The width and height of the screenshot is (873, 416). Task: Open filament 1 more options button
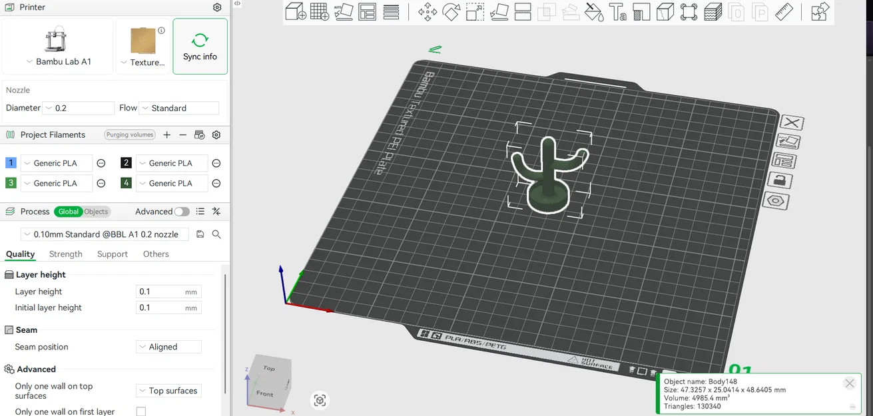[x=101, y=163]
